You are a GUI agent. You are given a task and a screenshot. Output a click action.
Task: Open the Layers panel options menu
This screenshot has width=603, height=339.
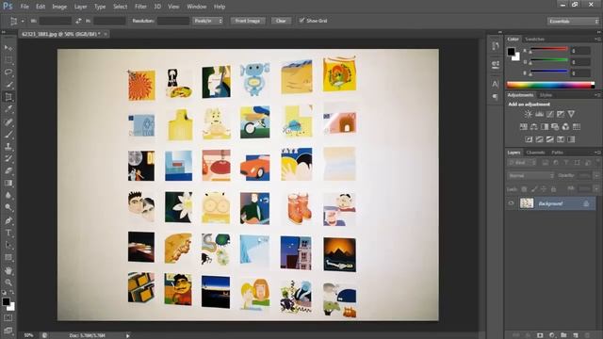pos(597,153)
